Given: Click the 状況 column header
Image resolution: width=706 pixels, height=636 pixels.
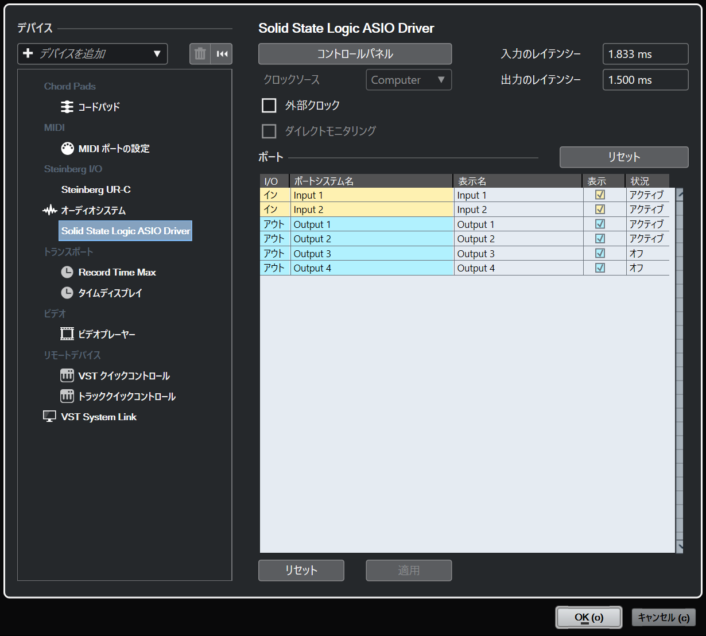Looking at the screenshot, I should pos(647,181).
